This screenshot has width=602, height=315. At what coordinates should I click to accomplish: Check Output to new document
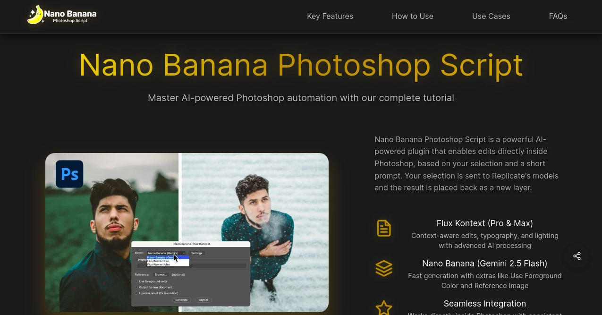pos(137,287)
